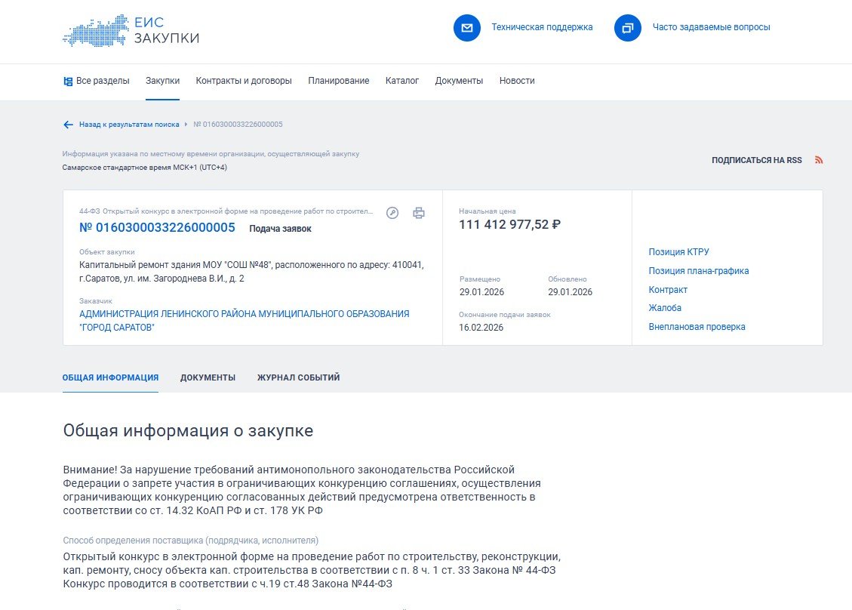The width and height of the screenshot is (852, 610).
Task: Open procurement number 0160300033226000005 link
Action: pyautogui.click(x=157, y=228)
